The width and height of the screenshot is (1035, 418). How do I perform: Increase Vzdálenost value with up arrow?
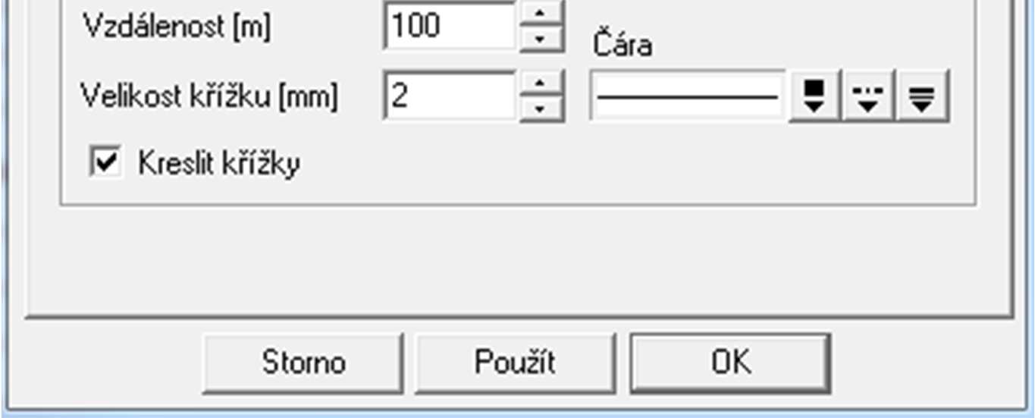pos(542,13)
